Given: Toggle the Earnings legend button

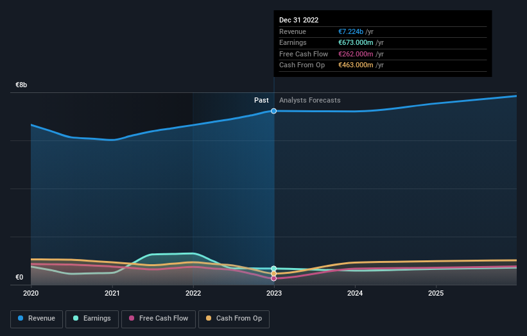Looking at the screenshot, I should click(x=92, y=319).
